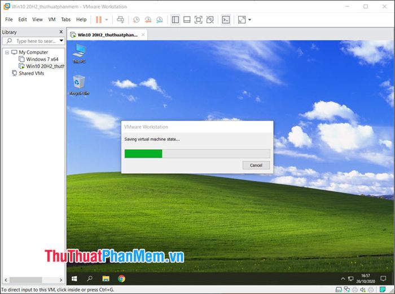The image size is (395, 294).
Task: Select My Computer in the Library
Action: [33, 52]
